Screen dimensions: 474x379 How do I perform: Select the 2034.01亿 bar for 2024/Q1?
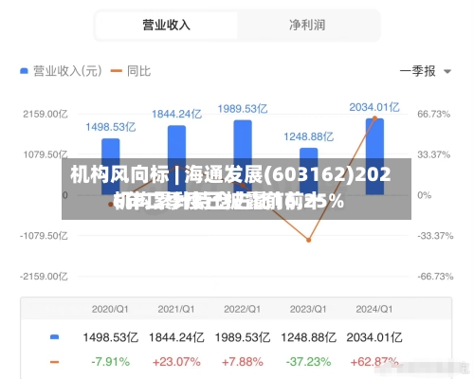(374, 156)
